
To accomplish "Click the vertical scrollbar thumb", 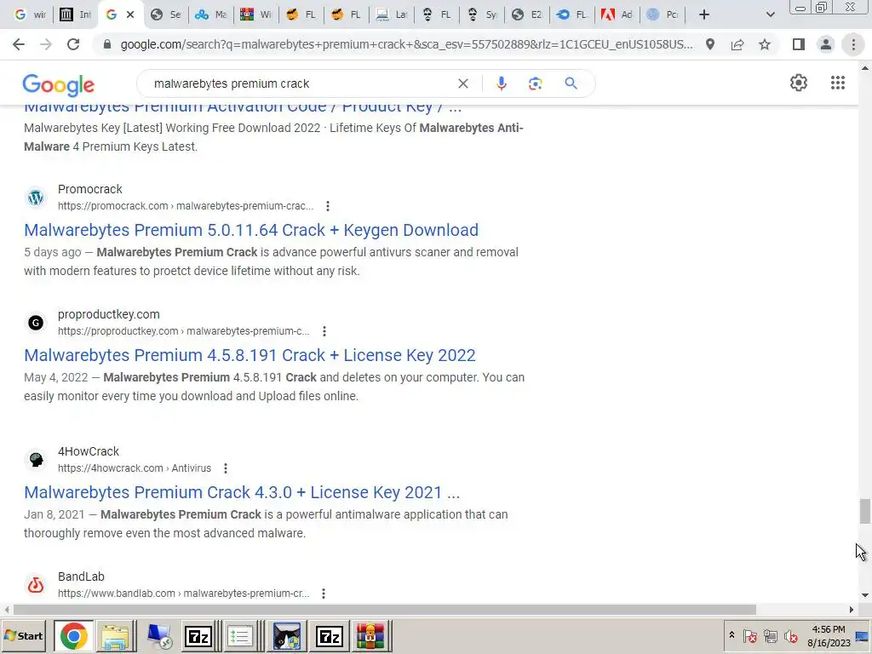I will point(865,511).
